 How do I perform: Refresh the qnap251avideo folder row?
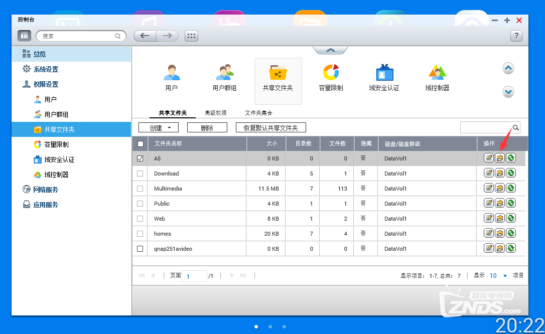click(511, 248)
